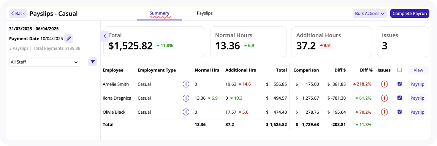Image resolution: width=437 pixels, height=146 pixels.
Task: Expand the Bulk Actions menu
Action: (370, 13)
